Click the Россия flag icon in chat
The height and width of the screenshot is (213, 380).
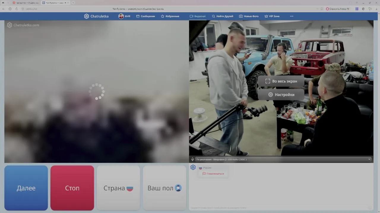[200, 168]
